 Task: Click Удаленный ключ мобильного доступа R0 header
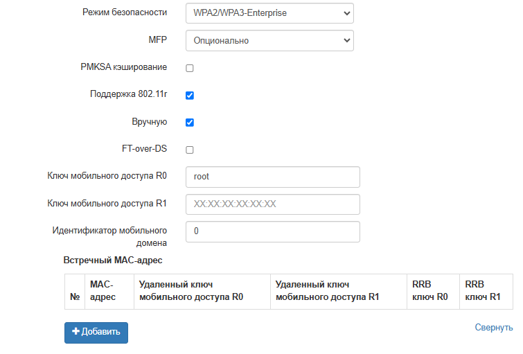click(191, 291)
